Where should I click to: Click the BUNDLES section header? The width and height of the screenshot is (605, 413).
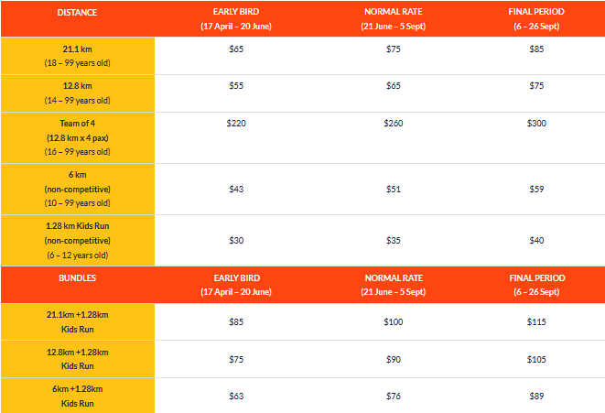(77, 277)
